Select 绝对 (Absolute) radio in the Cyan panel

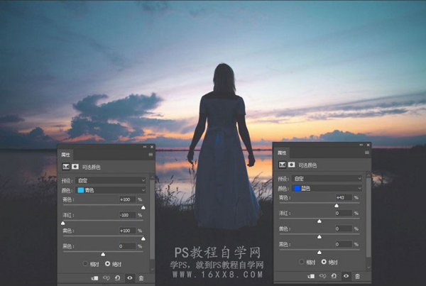108,264
